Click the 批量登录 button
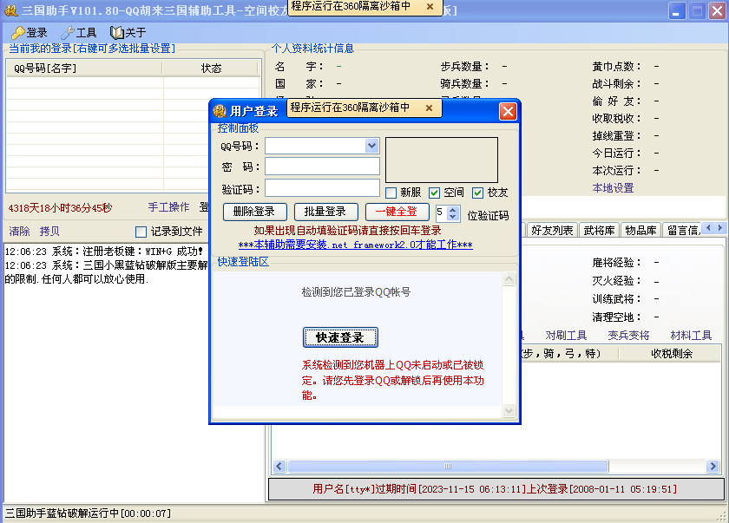The height and width of the screenshot is (523, 729). [325, 212]
